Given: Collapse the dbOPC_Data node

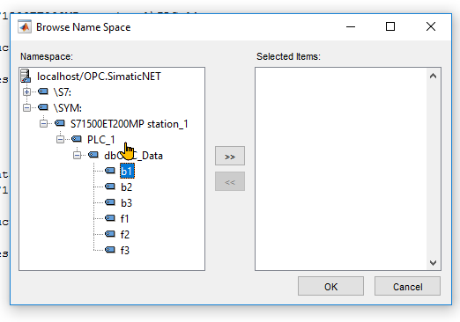Looking at the screenshot, I should pos(77,155).
